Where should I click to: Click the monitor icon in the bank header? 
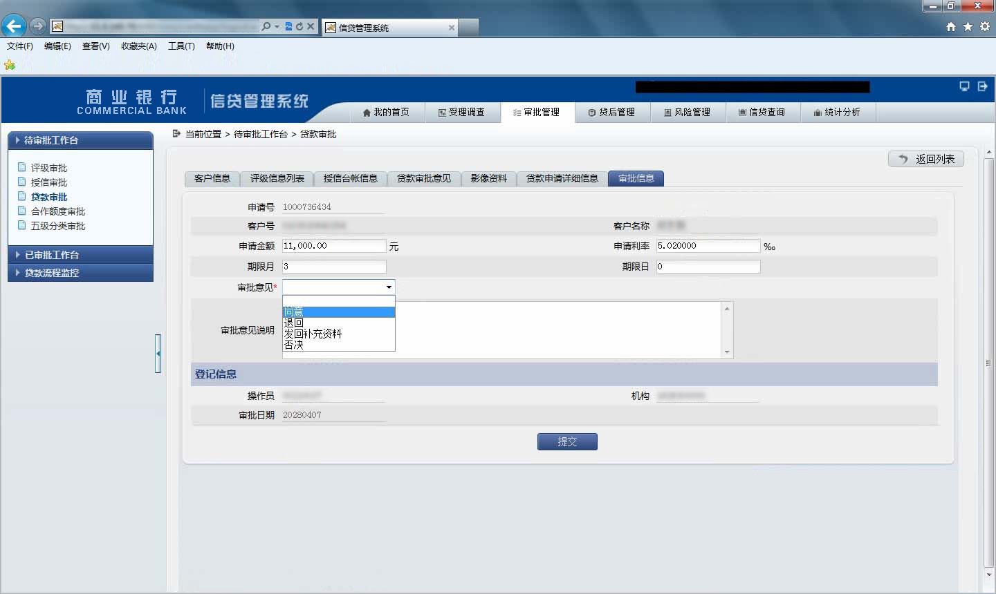click(x=964, y=86)
